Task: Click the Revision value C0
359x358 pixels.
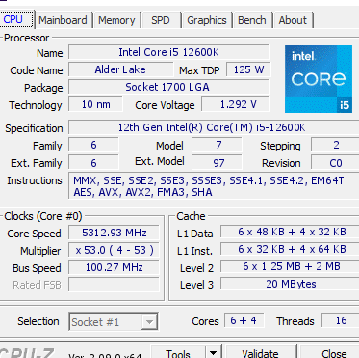Action: (335, 162)
